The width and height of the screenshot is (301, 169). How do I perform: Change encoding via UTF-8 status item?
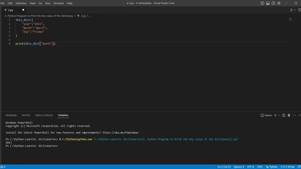(x=251, y=167)
